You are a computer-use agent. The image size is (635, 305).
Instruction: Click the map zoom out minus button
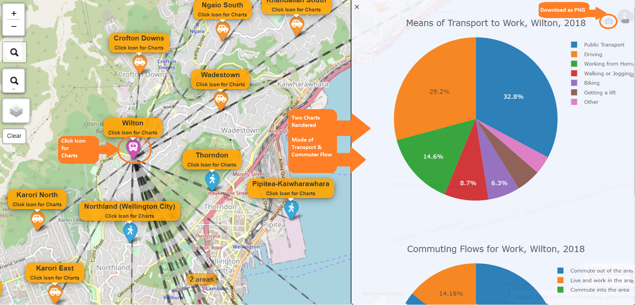click(x=14, y=26)
